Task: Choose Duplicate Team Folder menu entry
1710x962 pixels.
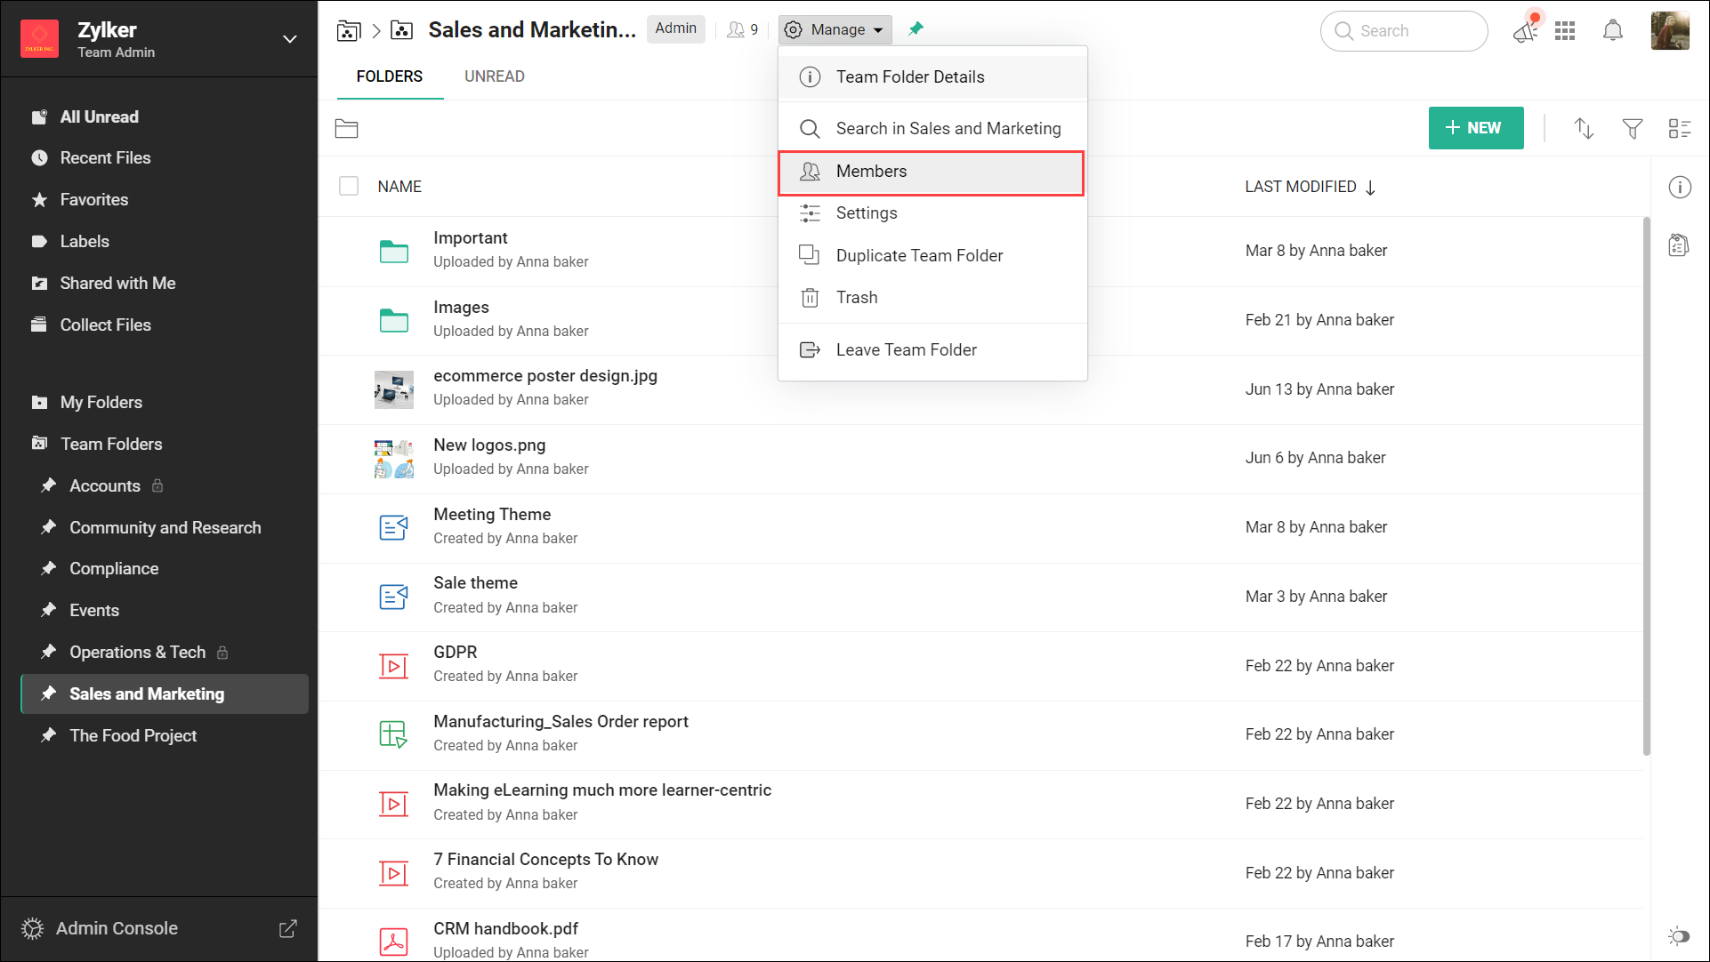Action: click(919, 256)
